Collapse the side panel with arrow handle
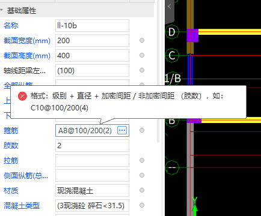Screen dimensions: 261x216 pyautogui.click(x=170, y=7)
